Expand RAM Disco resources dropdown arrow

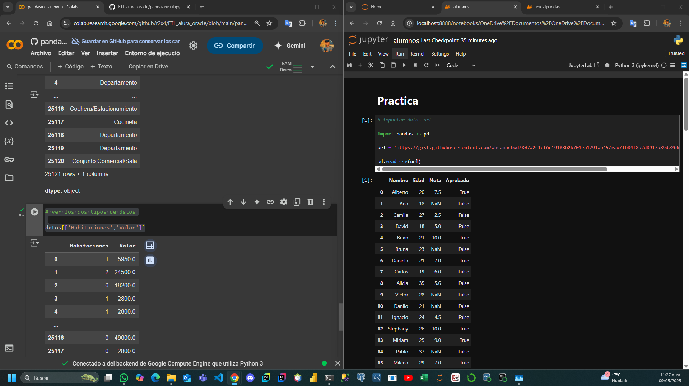[312, 67]
